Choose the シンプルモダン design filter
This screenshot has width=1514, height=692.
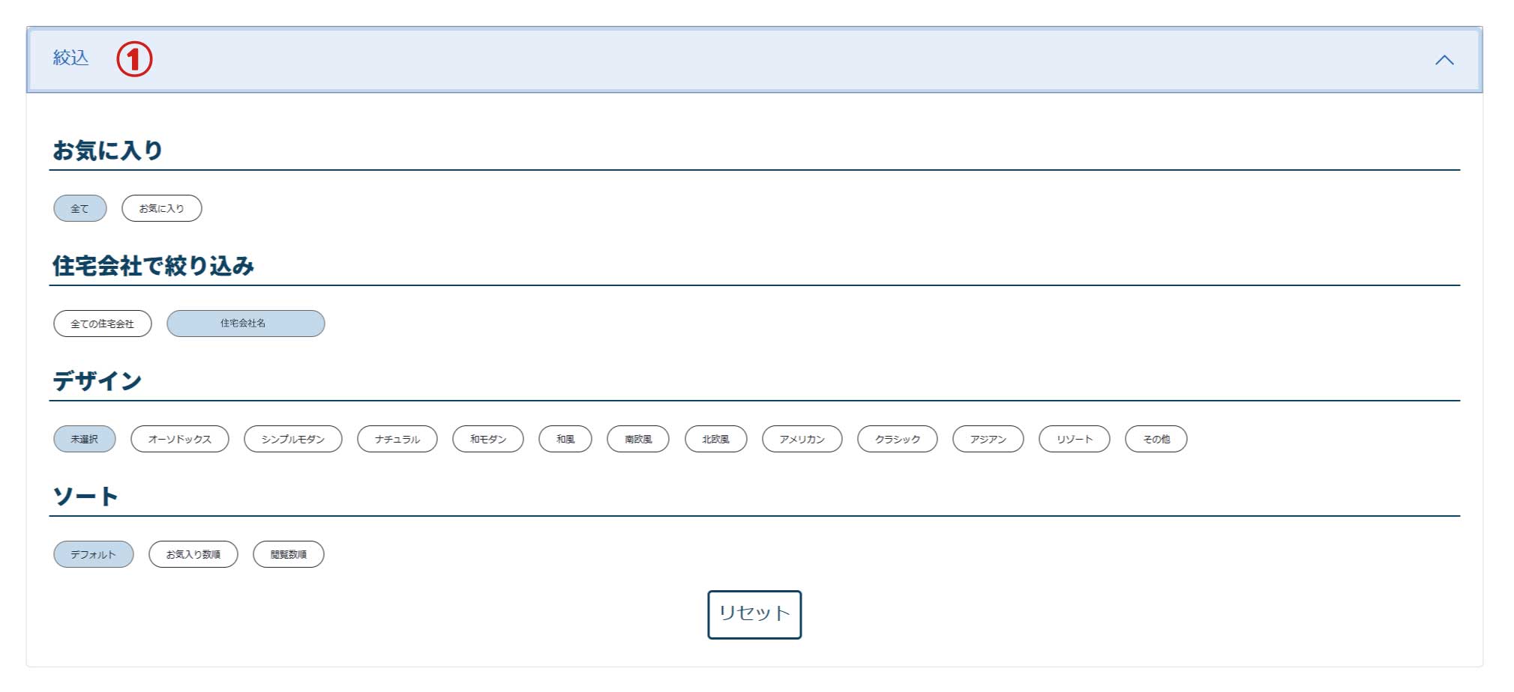point(292,440)
